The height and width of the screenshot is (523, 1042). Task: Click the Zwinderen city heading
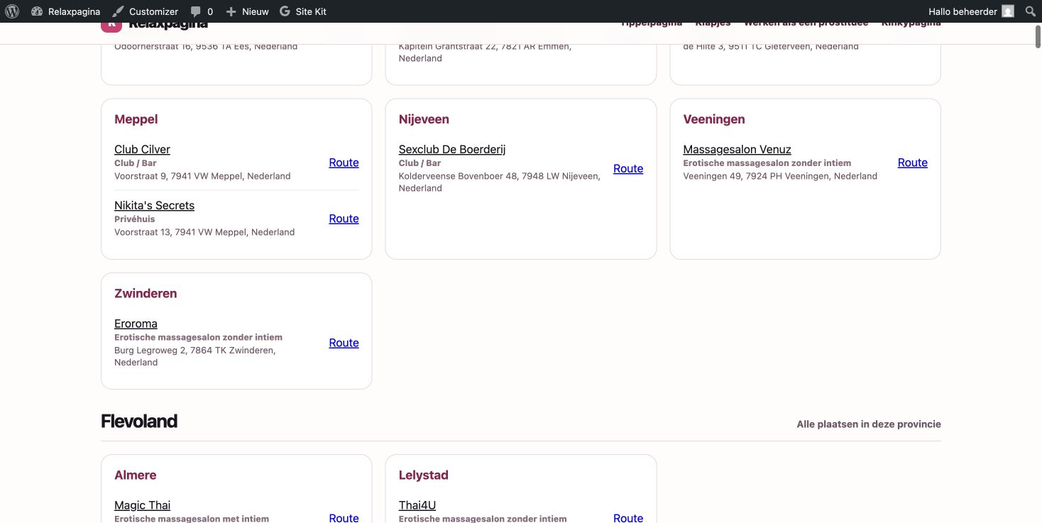pos(146,293)
